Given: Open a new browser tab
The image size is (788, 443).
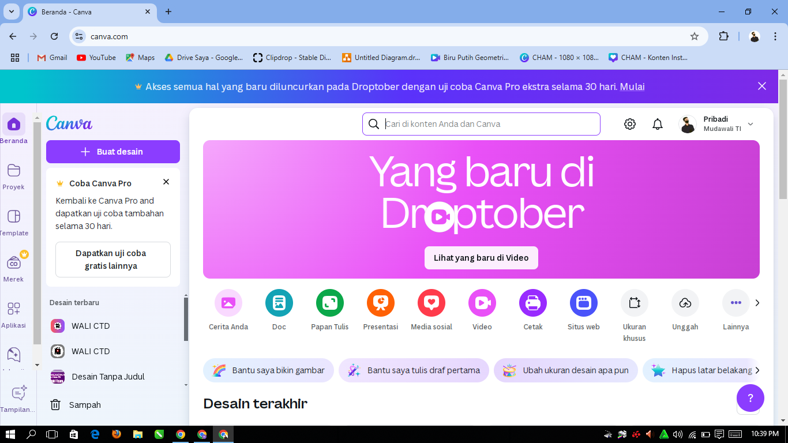Looking at the screenshot, I should 168,12.
